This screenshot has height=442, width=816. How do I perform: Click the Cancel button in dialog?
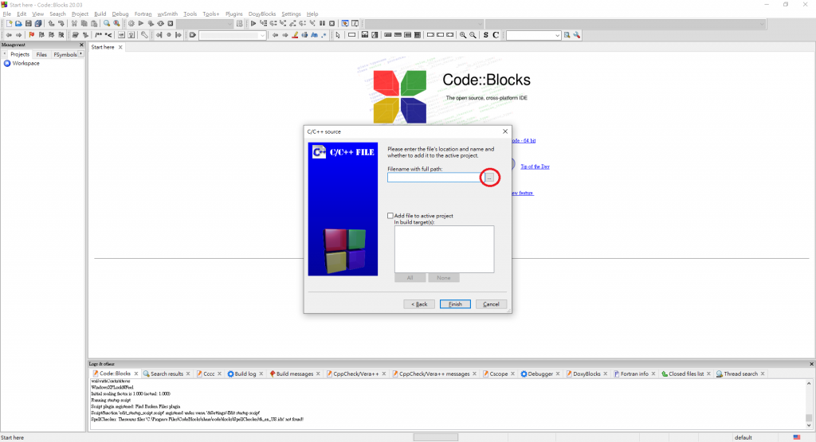coord(491,304)
